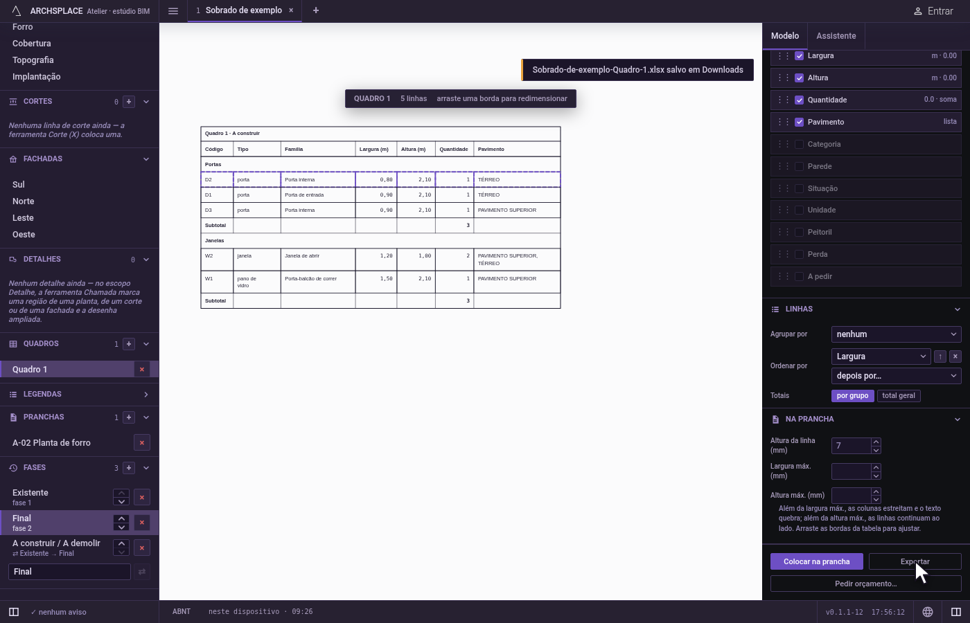The height and width of the screenshot is (623, 970).
Task: Increase Altura da linha with the up stepper
Action: (x=876, y=442)
